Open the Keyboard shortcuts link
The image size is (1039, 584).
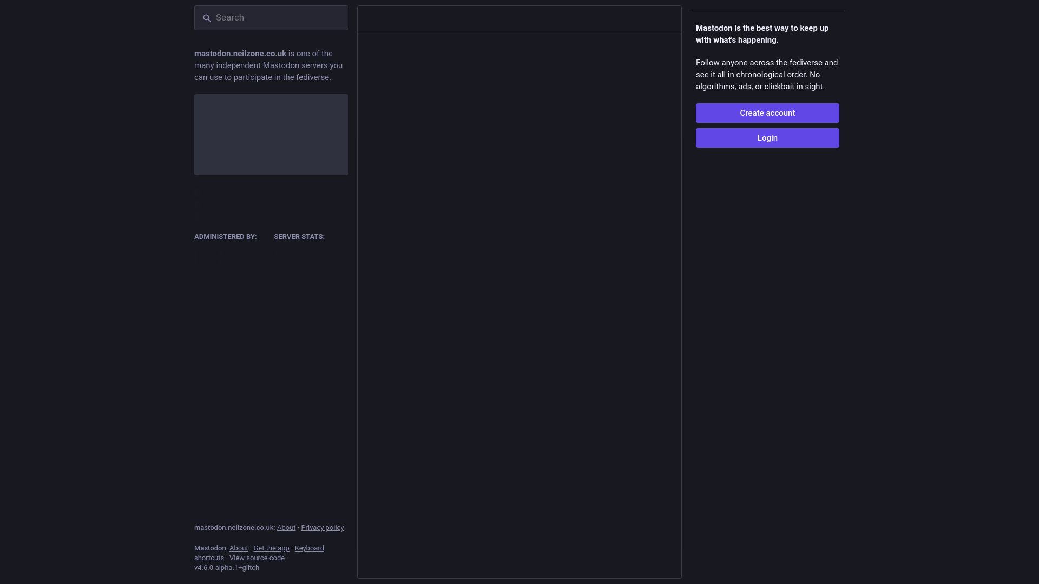[309, 548]
